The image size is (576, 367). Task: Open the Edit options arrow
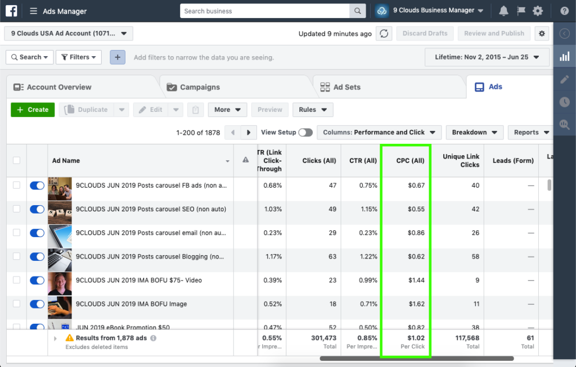tap(176, 110)
